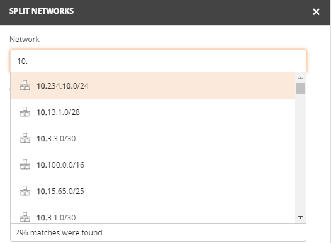Click the Network field label
The image size is (331, 243).
click(25, 40)
